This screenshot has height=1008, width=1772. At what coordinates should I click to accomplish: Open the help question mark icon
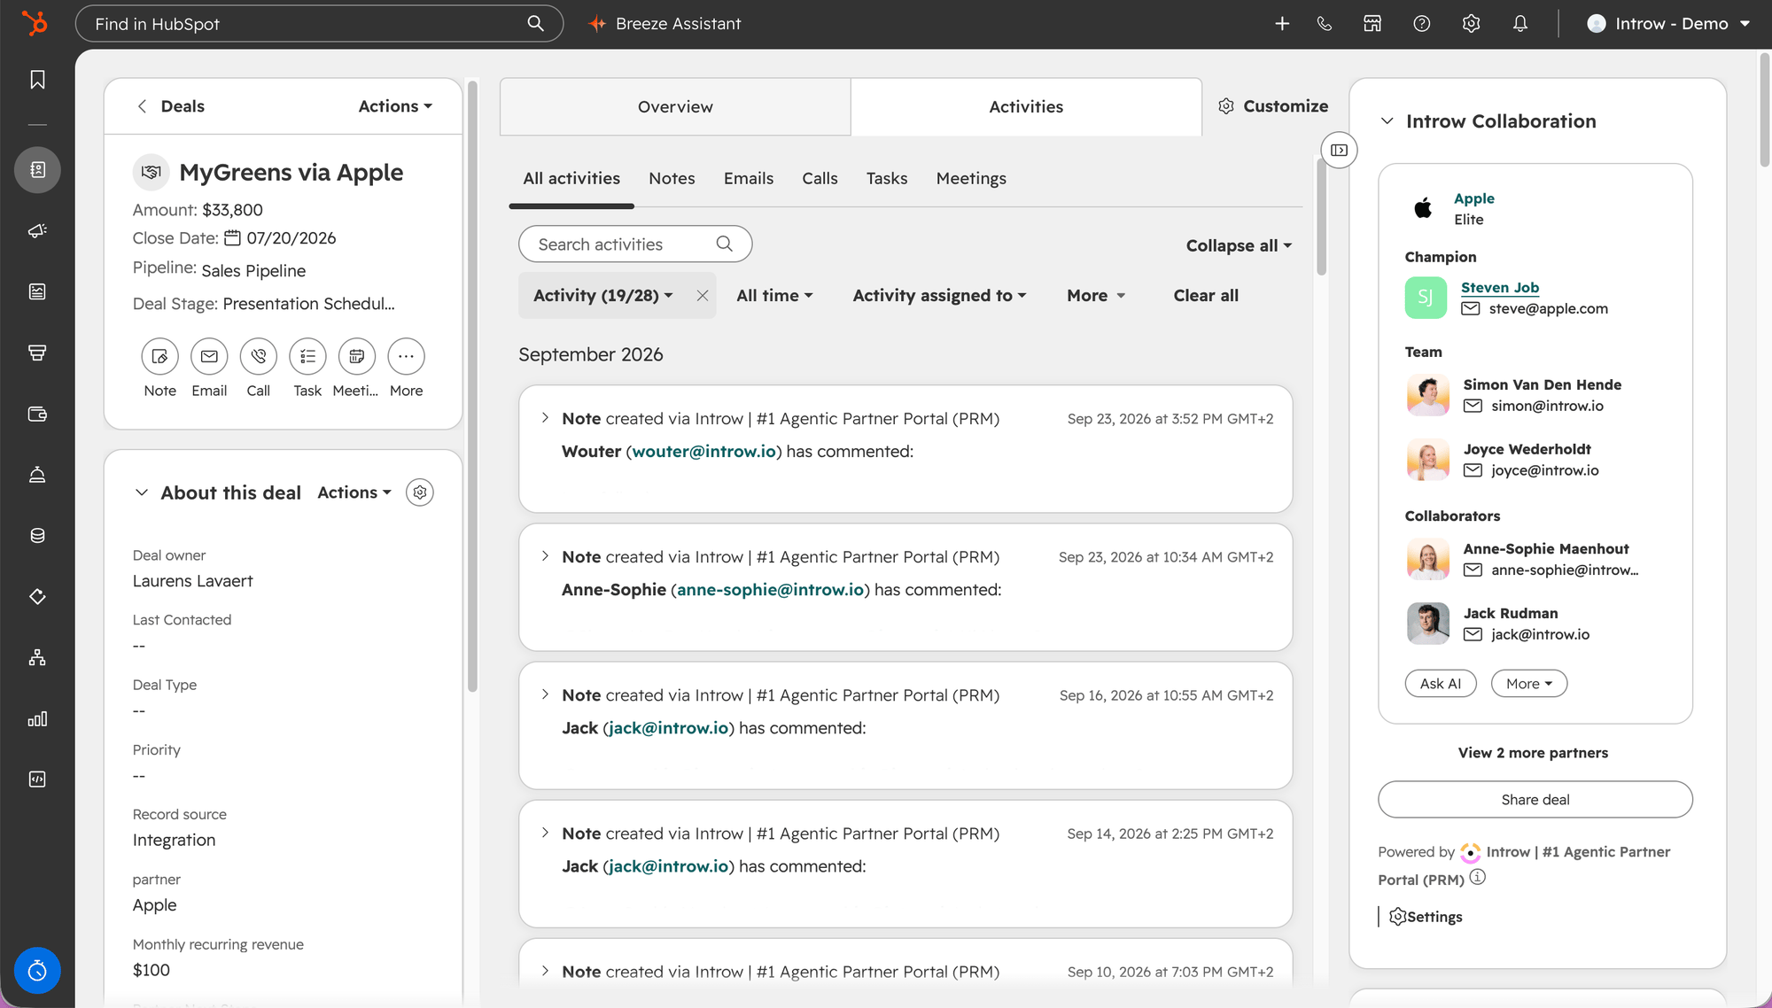click(1422, 24)
